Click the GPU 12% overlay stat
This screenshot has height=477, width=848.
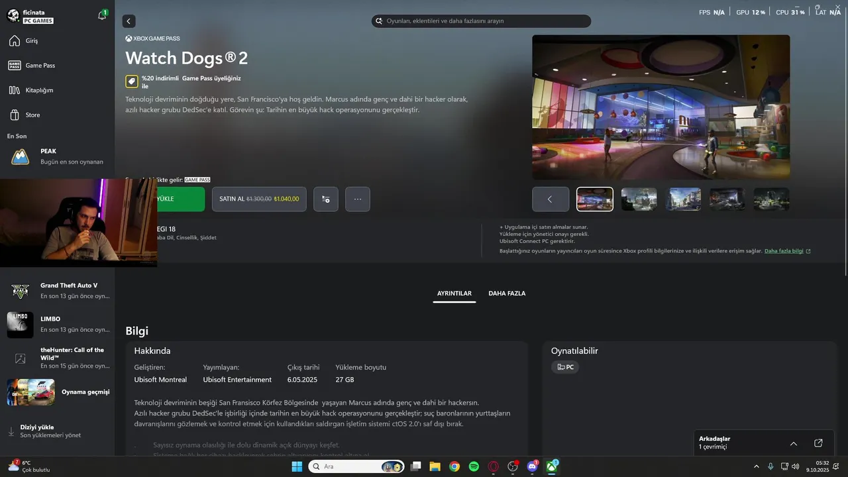pyautogui.click(x=751, y=13)
